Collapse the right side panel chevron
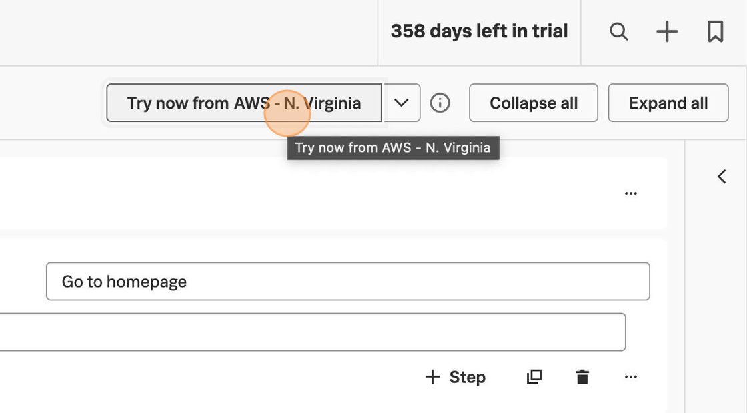The image size is (747, 413). click(722, 177)
